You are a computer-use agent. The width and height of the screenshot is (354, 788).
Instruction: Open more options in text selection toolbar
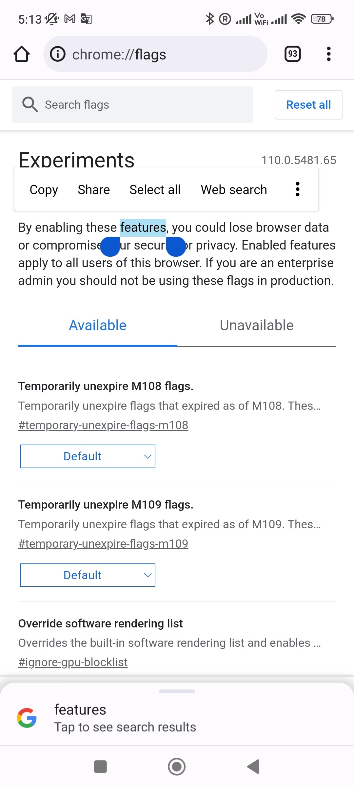(x=297, y=189)
